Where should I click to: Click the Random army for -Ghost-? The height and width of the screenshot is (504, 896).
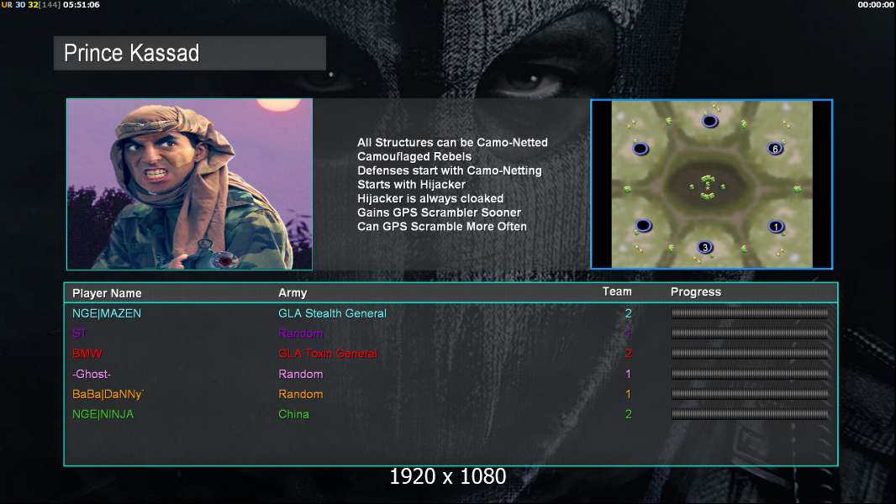point(301,374)
